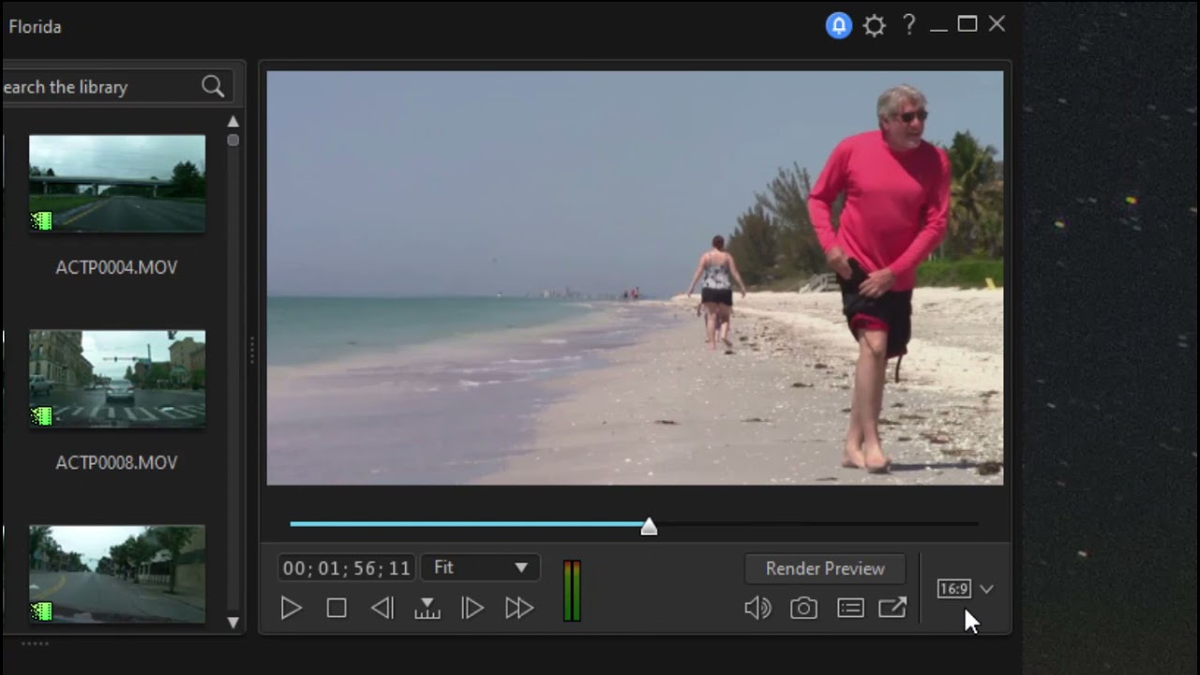Select the ACTP0004.MOV thumbnail

point(117,184)
